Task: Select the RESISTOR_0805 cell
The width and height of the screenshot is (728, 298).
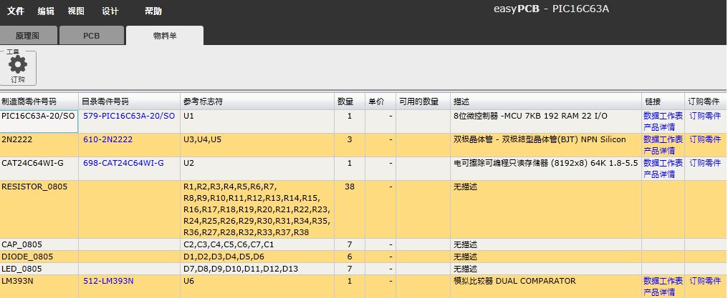Action: pyautogui.click(x=39, y=209)
